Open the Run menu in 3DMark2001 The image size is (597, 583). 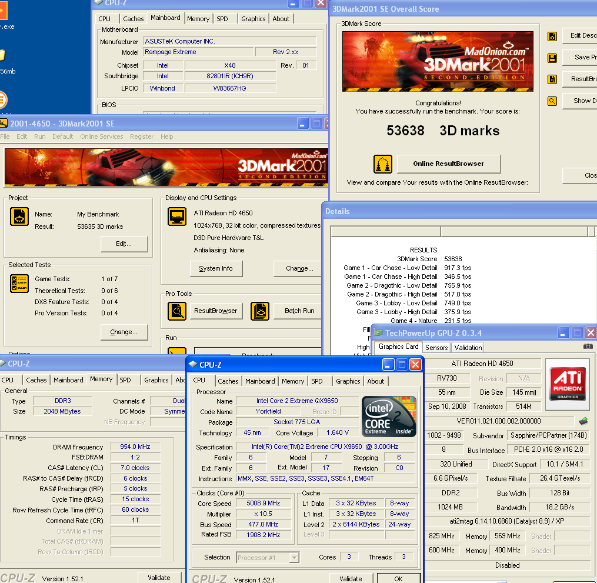click(39, 136)
